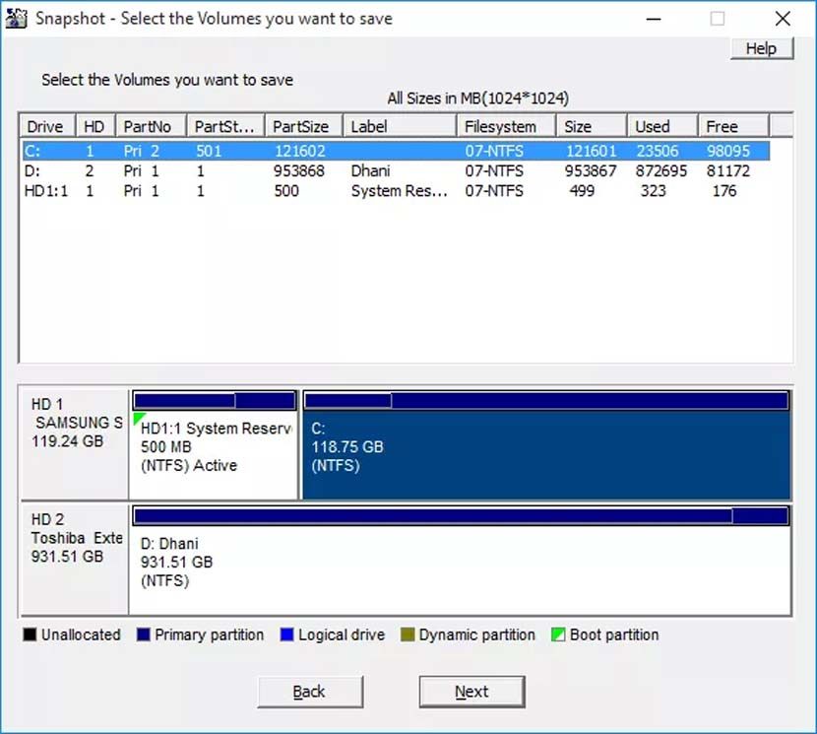The width and height of the screenshot is (817, 734).
Task: Sort by the PartNo column header
Action: click(152, 126)
